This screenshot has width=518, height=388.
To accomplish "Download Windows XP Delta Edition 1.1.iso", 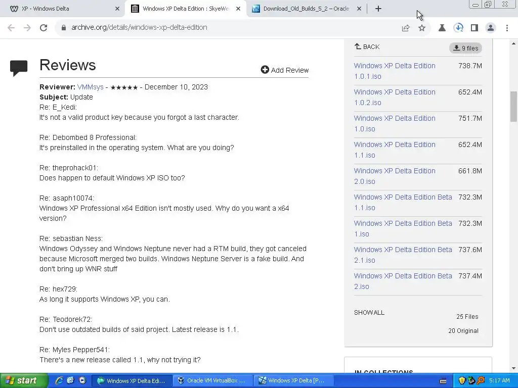I will (395, 150).
